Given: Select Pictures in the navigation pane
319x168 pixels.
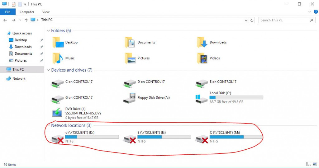Looking at the screenshot, I should click(21, 60).
